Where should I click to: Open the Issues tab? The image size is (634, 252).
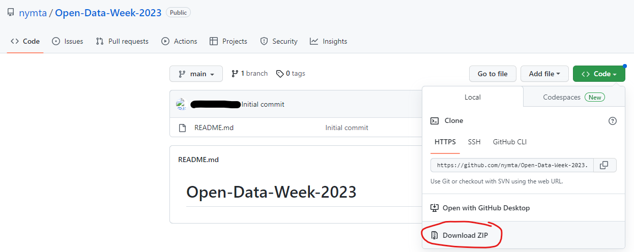(67, 41)
